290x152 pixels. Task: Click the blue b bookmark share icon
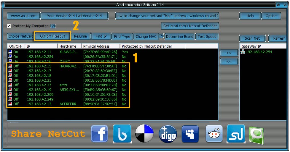coord(122,134)
